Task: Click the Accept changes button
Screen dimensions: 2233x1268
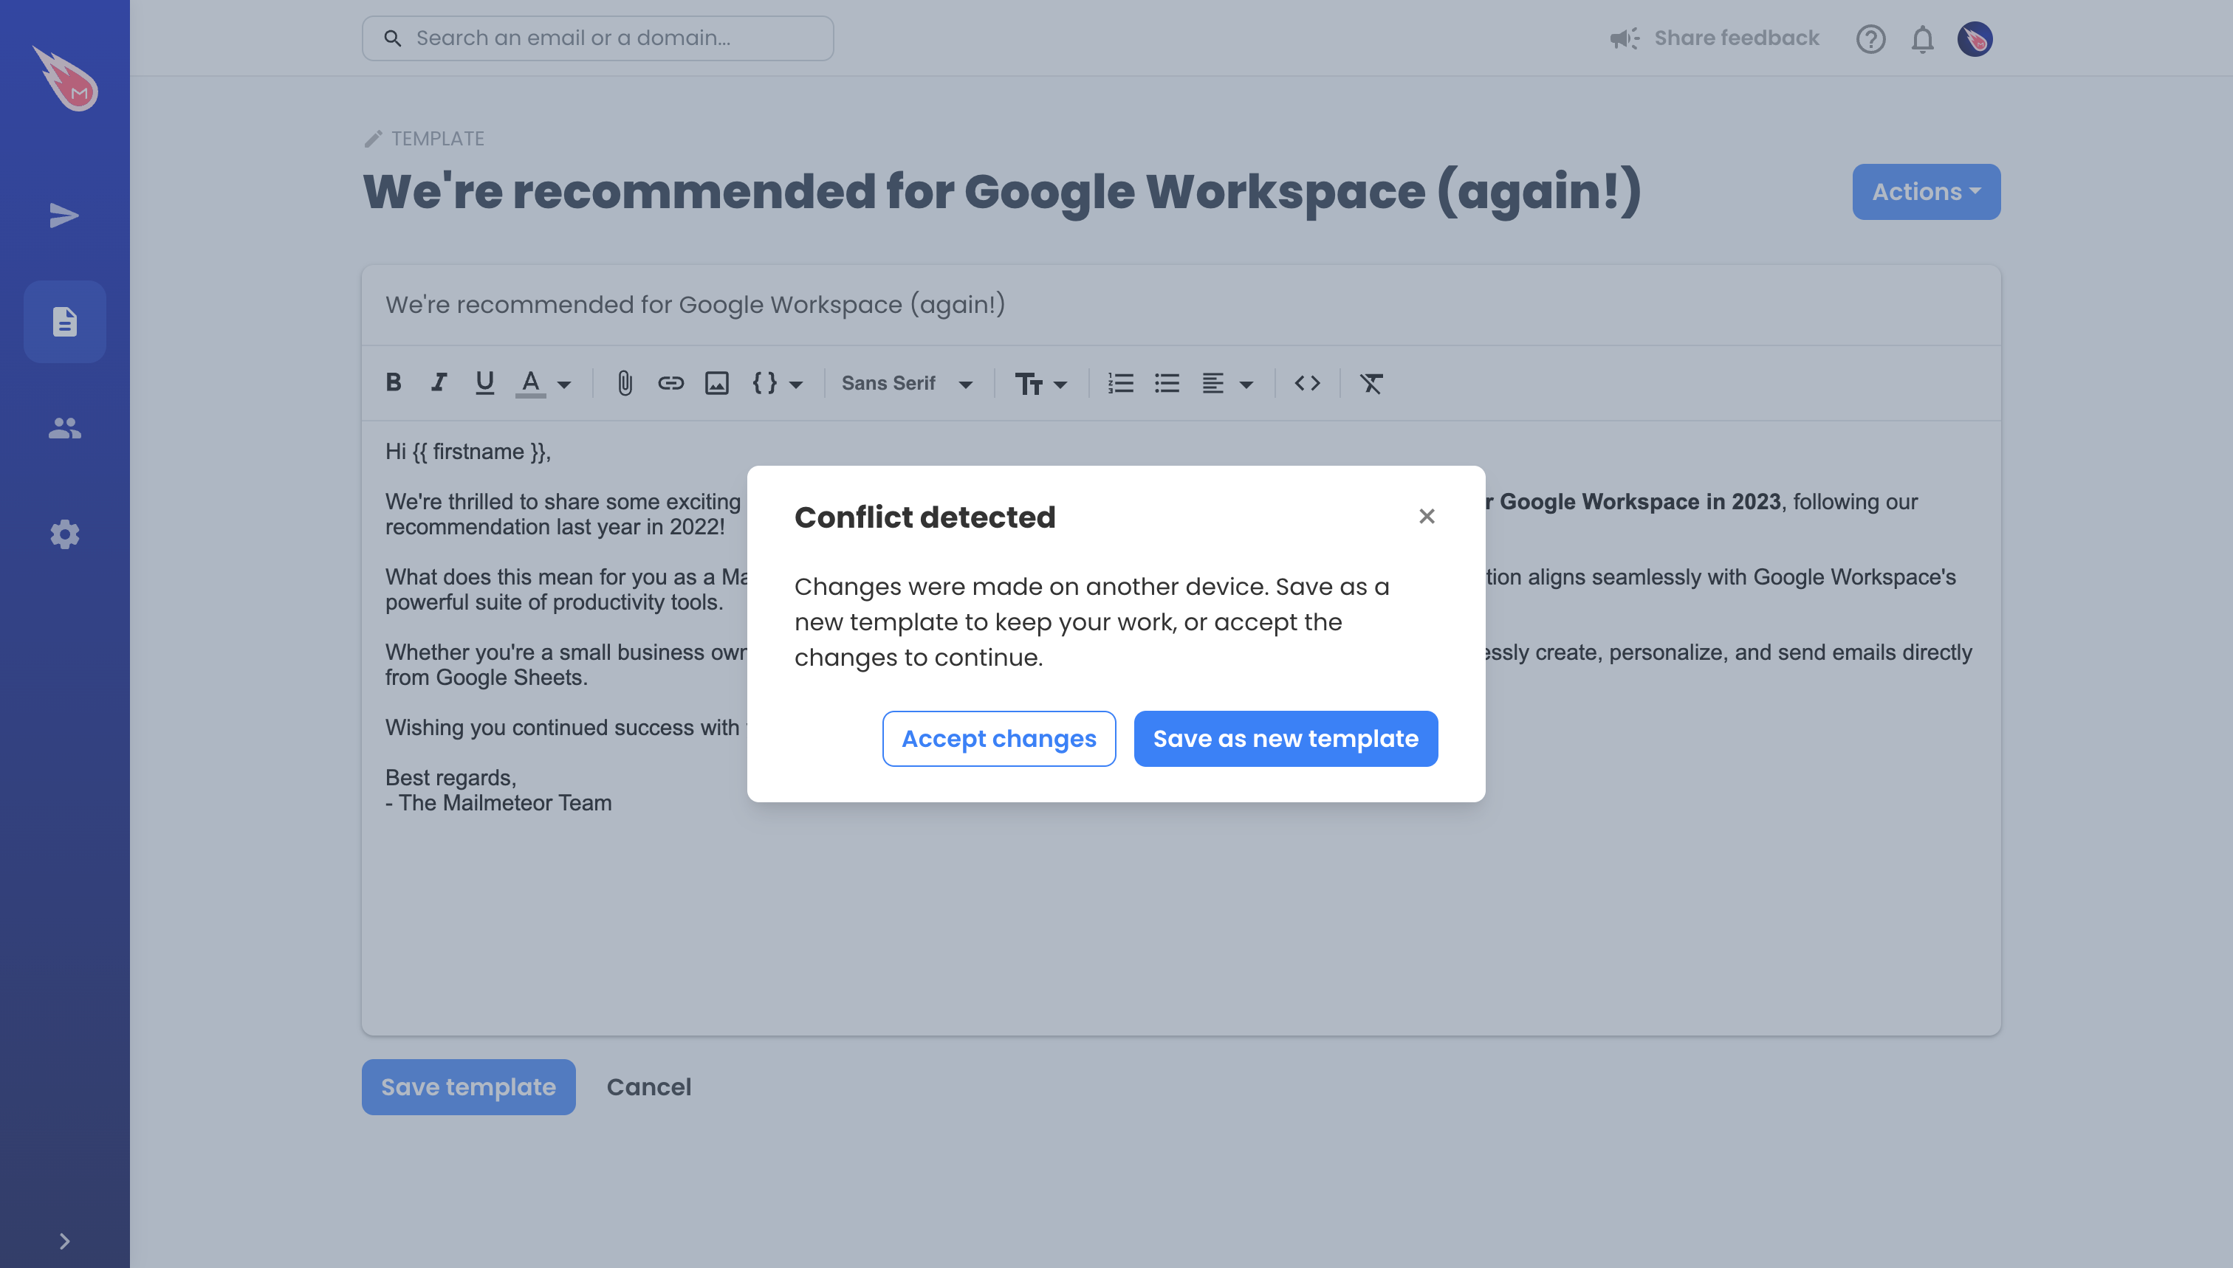Action: [x=998, y=739]
